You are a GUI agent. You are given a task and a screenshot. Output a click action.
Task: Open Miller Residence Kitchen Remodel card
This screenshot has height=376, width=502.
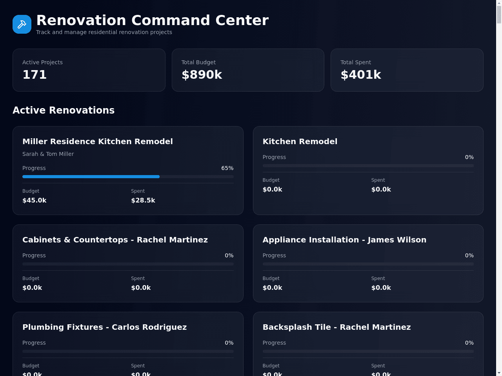[x=128, y=170]
